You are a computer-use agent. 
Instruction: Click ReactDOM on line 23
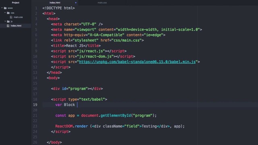[64, 126]
